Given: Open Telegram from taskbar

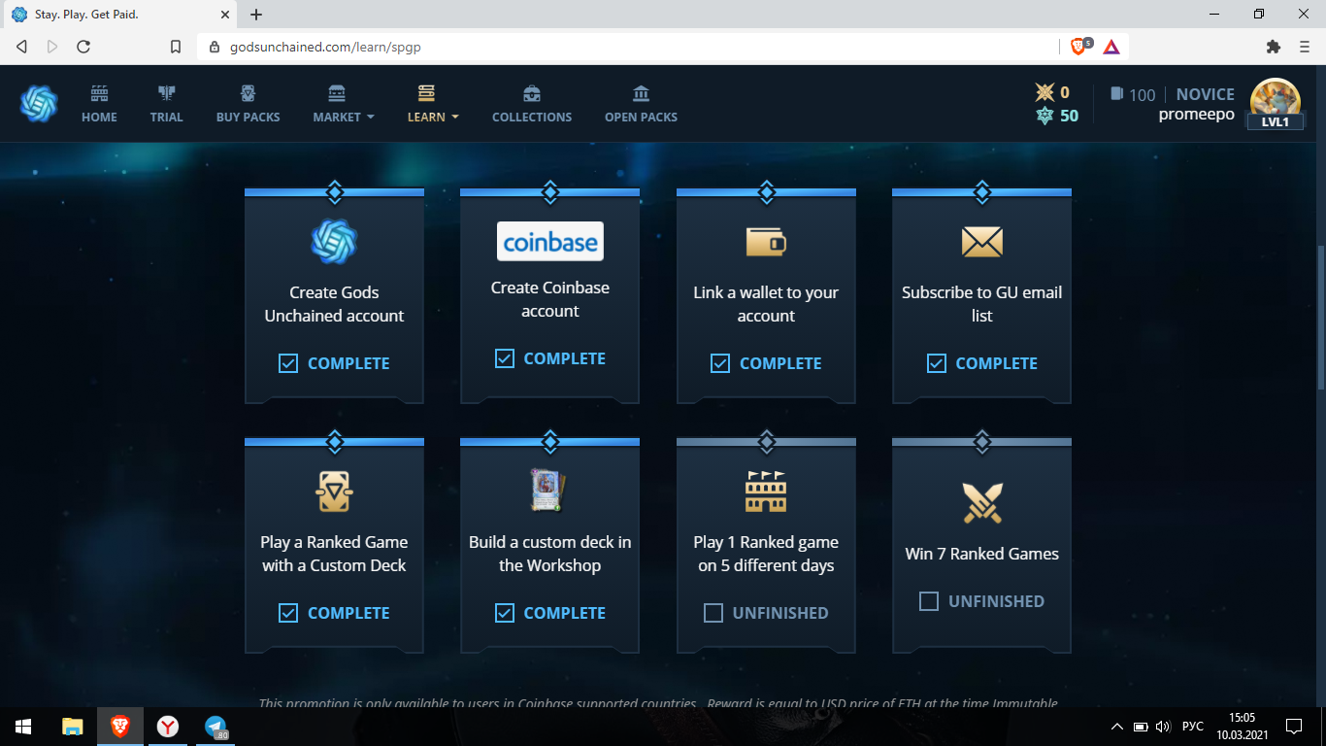Looking at the screenshot, I should [215, 727].
